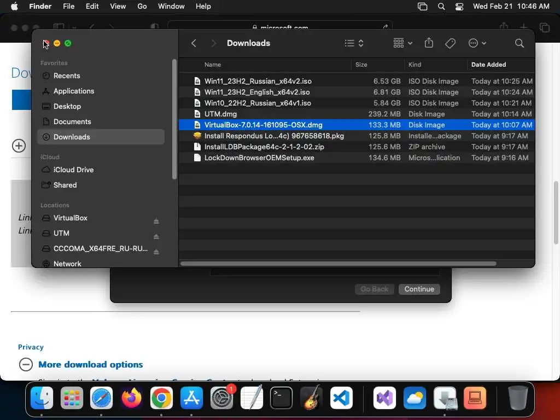Screen dimensions: 560x420
Task: Open iCloud Drive in sidebar
Action: point(101,170)
